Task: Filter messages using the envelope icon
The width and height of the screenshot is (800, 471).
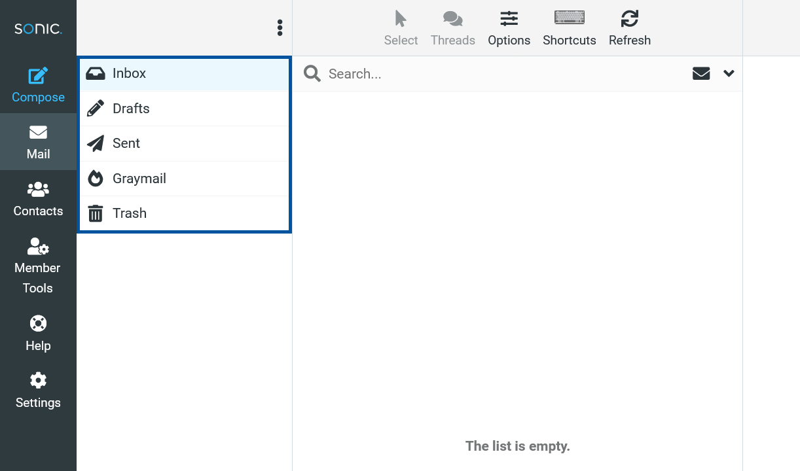Action: (701, 73)
